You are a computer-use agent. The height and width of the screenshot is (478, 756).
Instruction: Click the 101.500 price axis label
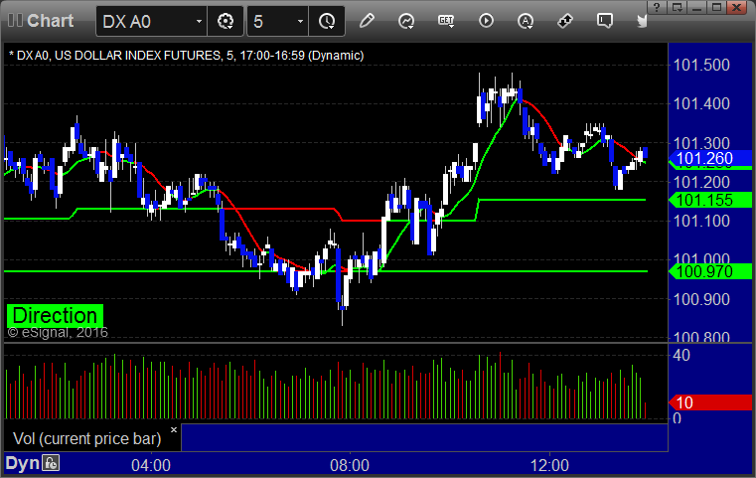[701, 66]
